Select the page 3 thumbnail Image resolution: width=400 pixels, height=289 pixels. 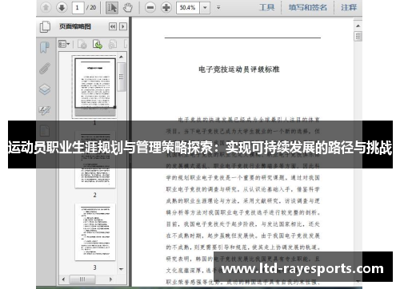coord(95,232)
